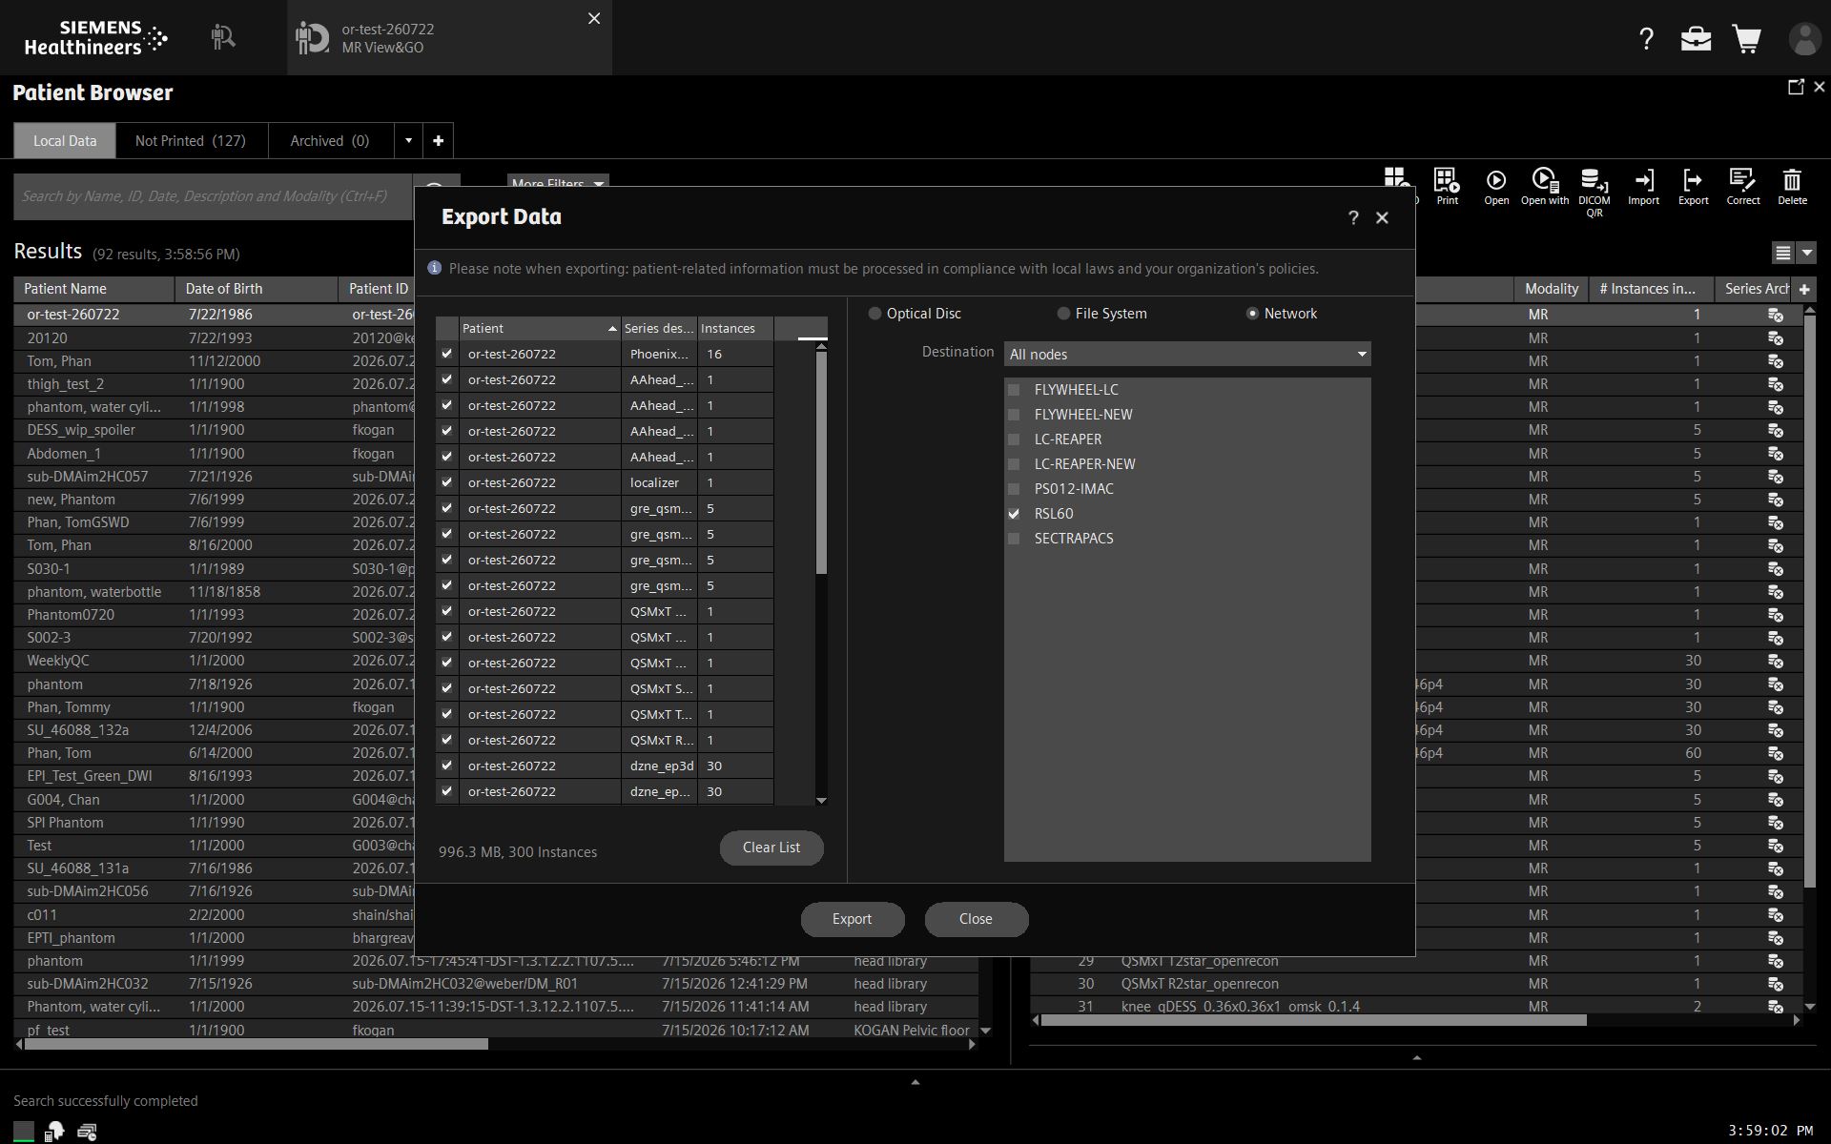Click the Export button in dialog

coord(852,919)
